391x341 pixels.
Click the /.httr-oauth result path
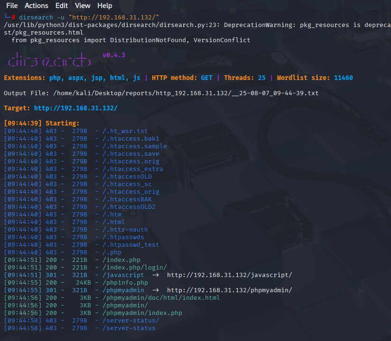[x=125, y=230]
